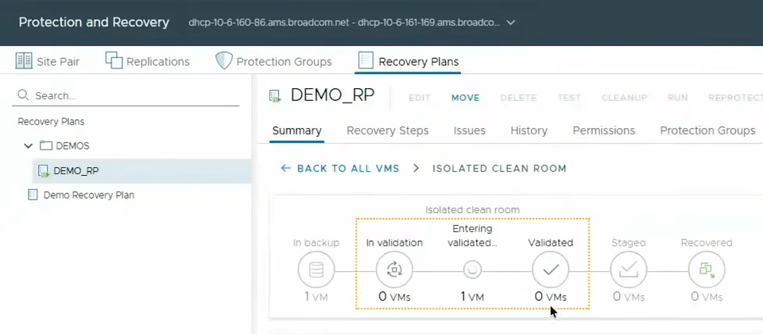
Task: Click the 1 VM count under Entering validated
Action: [472, 296]
